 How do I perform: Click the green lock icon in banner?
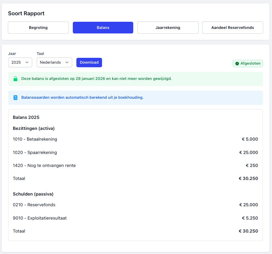15,79
